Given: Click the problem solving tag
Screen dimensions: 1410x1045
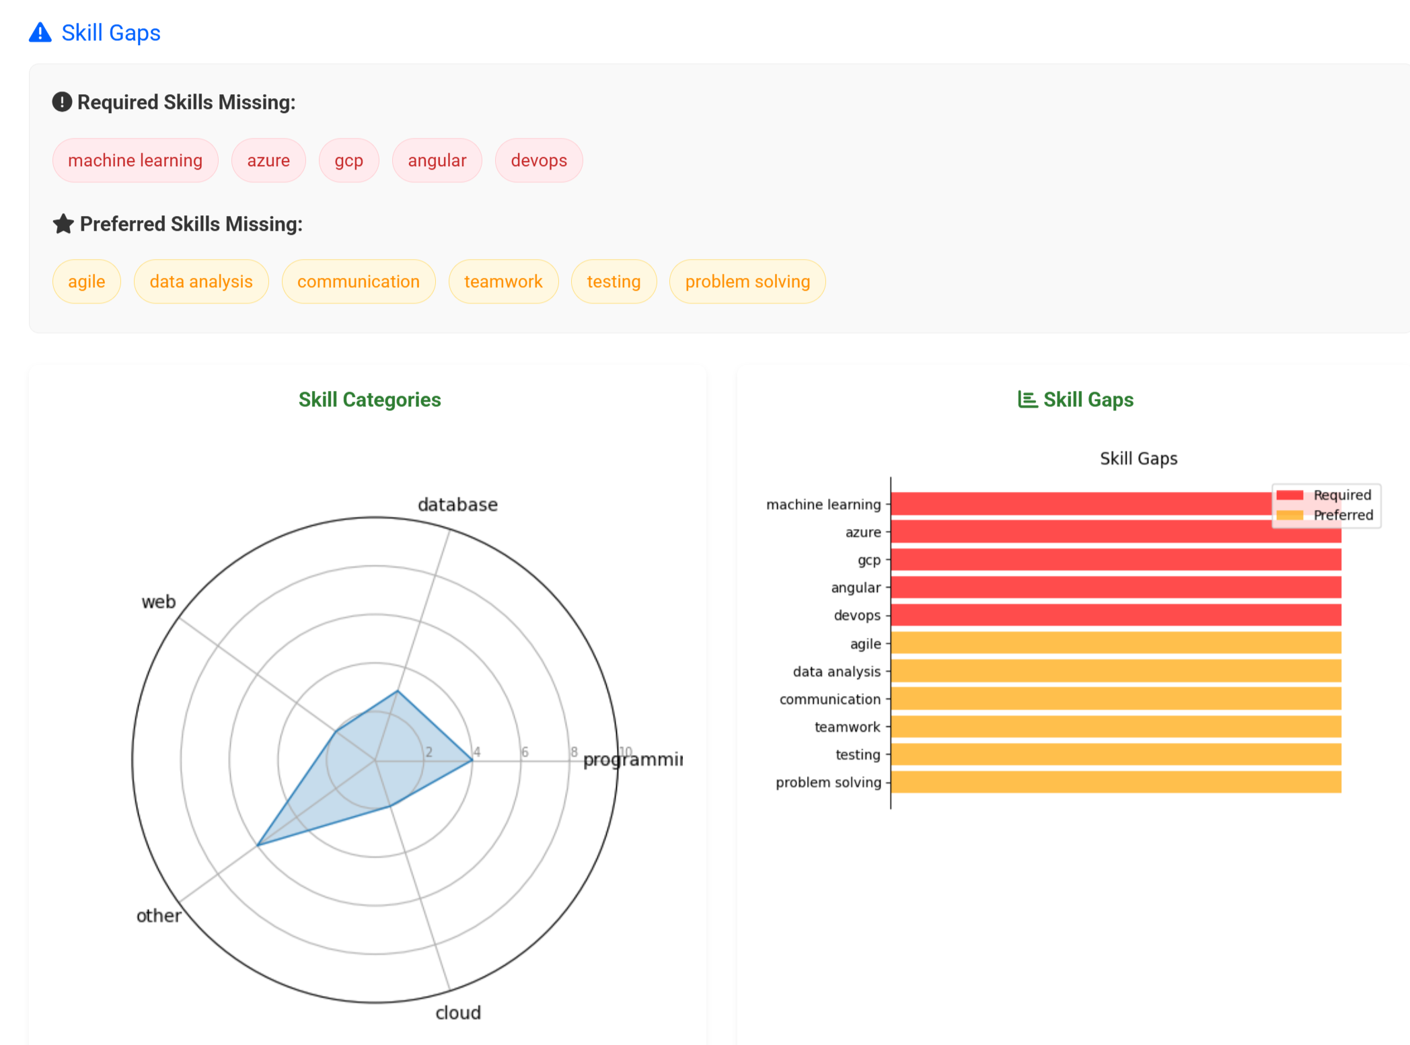Looking at the screenshot, I should click(x=747, y=281).
